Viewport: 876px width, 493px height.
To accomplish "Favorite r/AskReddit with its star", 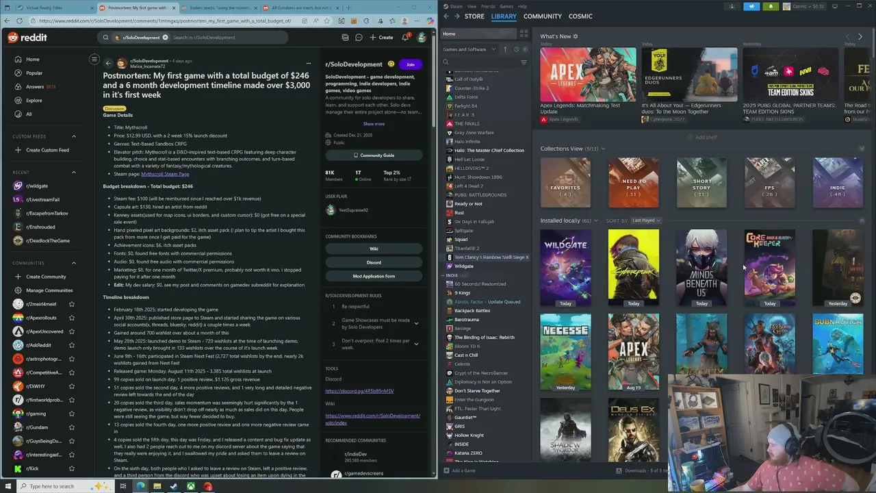I will [71, 345].
